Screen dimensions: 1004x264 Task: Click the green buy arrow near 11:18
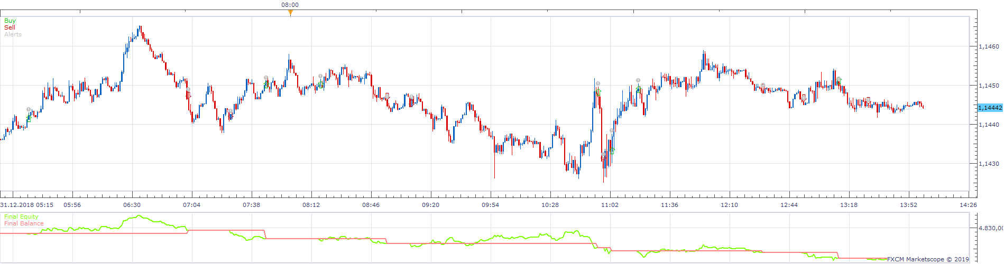(639, 88)
